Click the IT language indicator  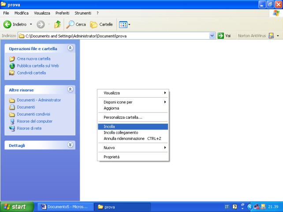pos(227,207)
